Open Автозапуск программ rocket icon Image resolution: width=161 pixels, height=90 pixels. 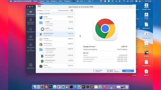(x=31, y=19)
